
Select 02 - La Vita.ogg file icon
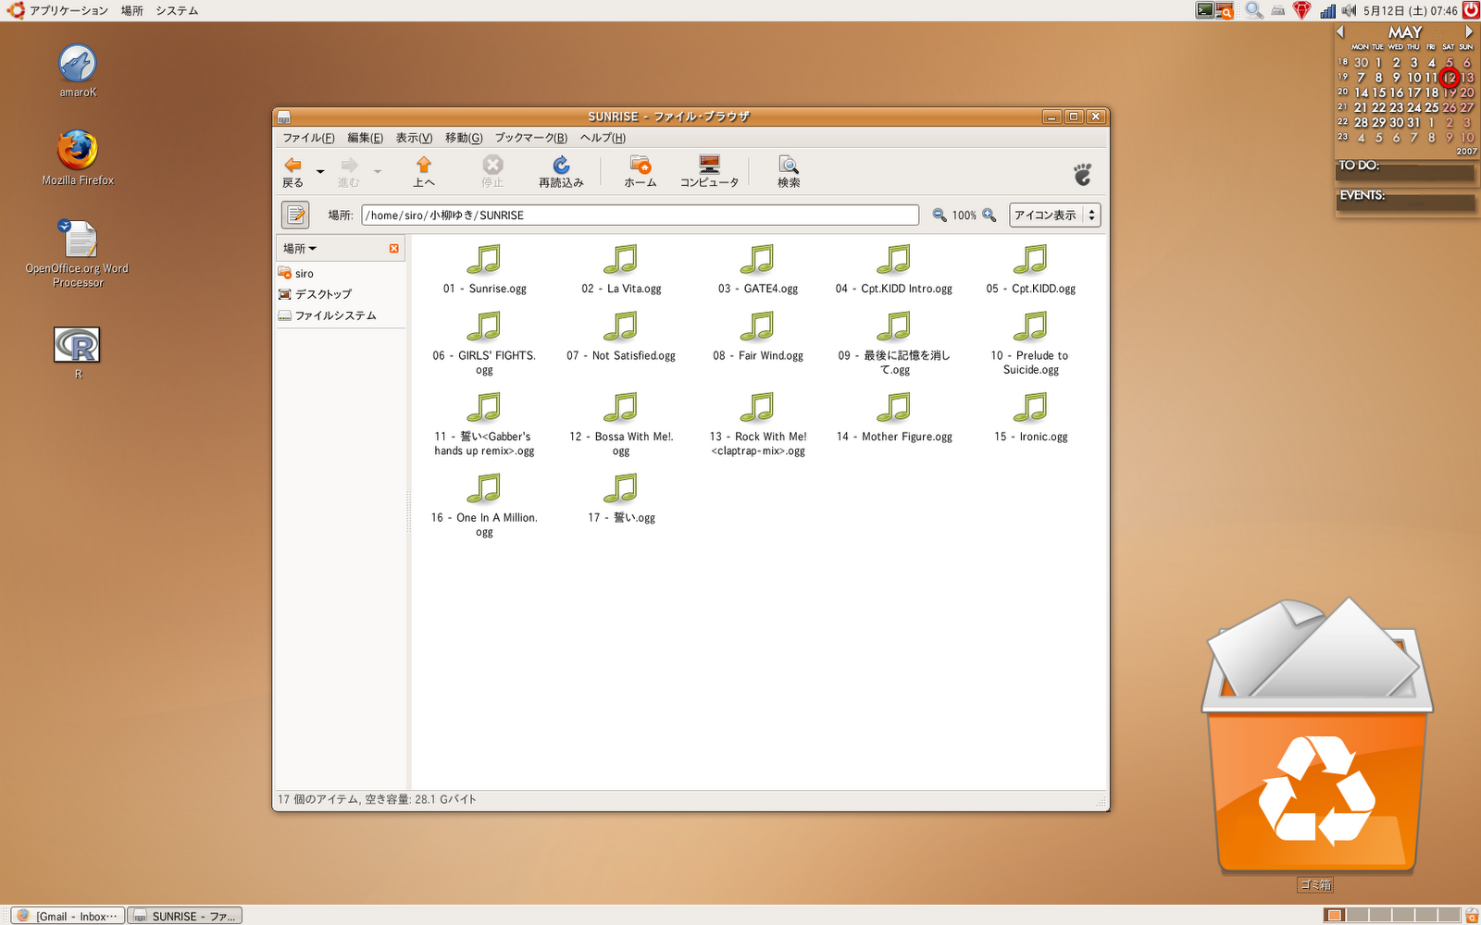(621, 260)
